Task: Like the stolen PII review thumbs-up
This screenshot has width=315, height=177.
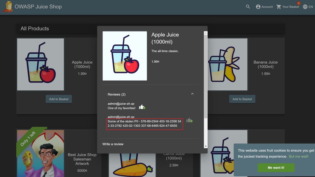Action: 189,120
